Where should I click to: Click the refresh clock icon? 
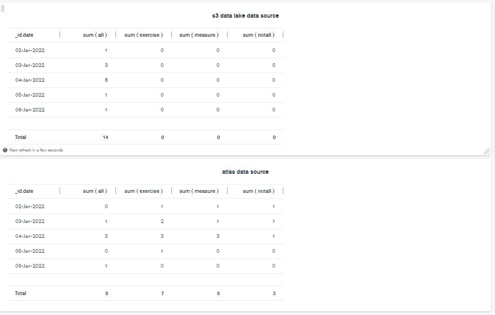point(5,150)
